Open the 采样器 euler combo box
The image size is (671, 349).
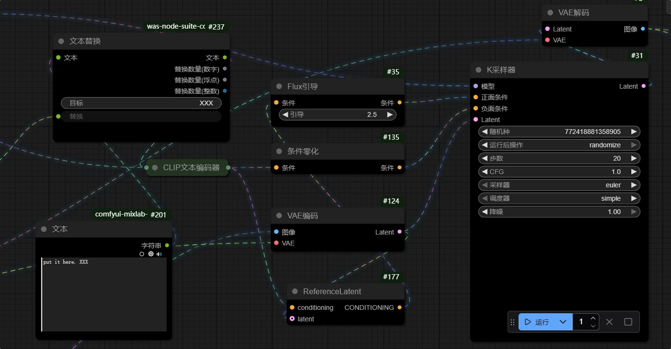pyautogui.click(x=559, y=185)
